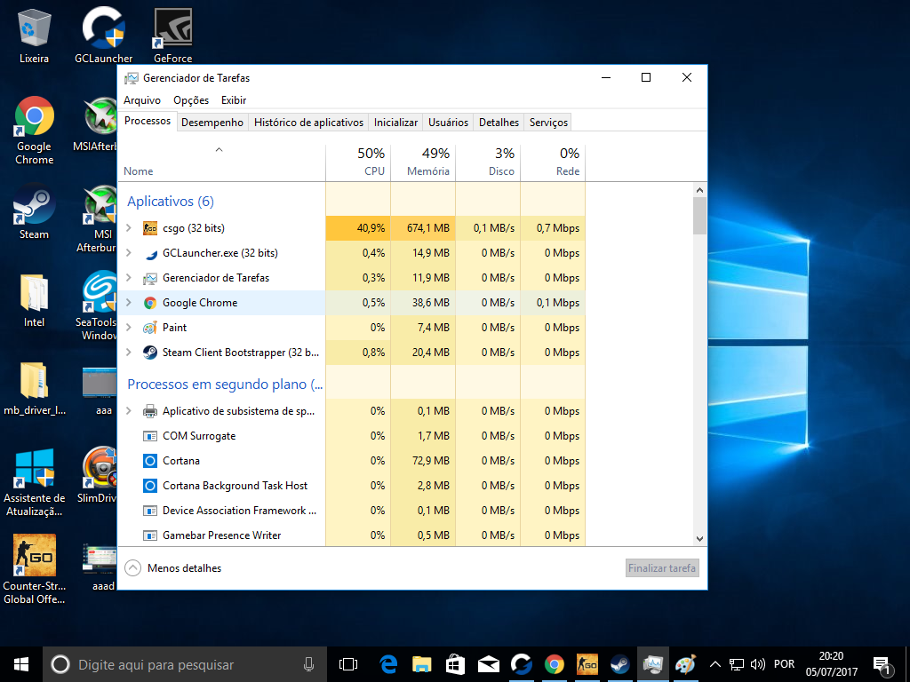910x682 pixels.
Task: Open Microsoft Edge from the taskbar
Action: pos(387,664)
